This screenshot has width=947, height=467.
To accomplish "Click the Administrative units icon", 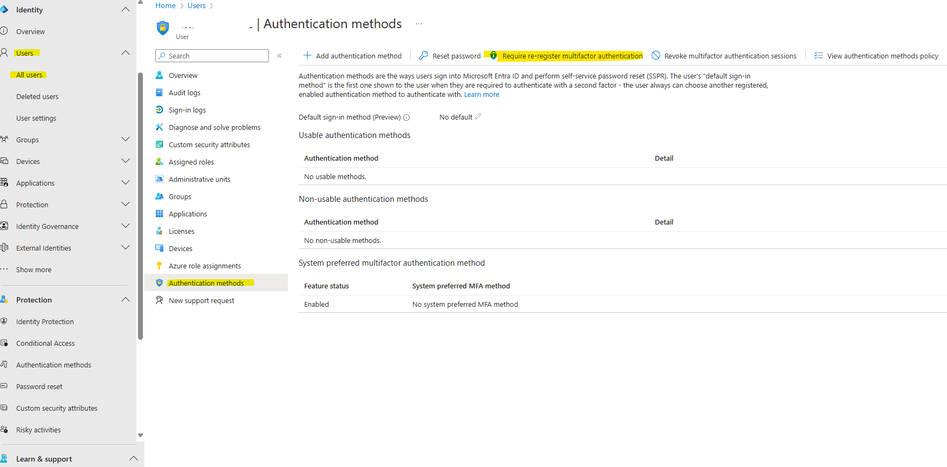I will pos(160,179).
